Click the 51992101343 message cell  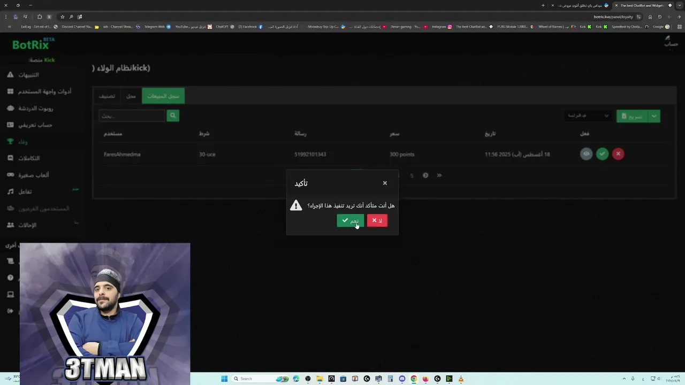pos(310,155)
